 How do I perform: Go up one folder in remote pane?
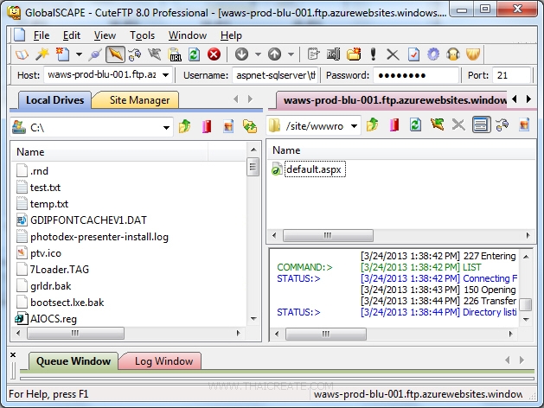click(372, 124)
